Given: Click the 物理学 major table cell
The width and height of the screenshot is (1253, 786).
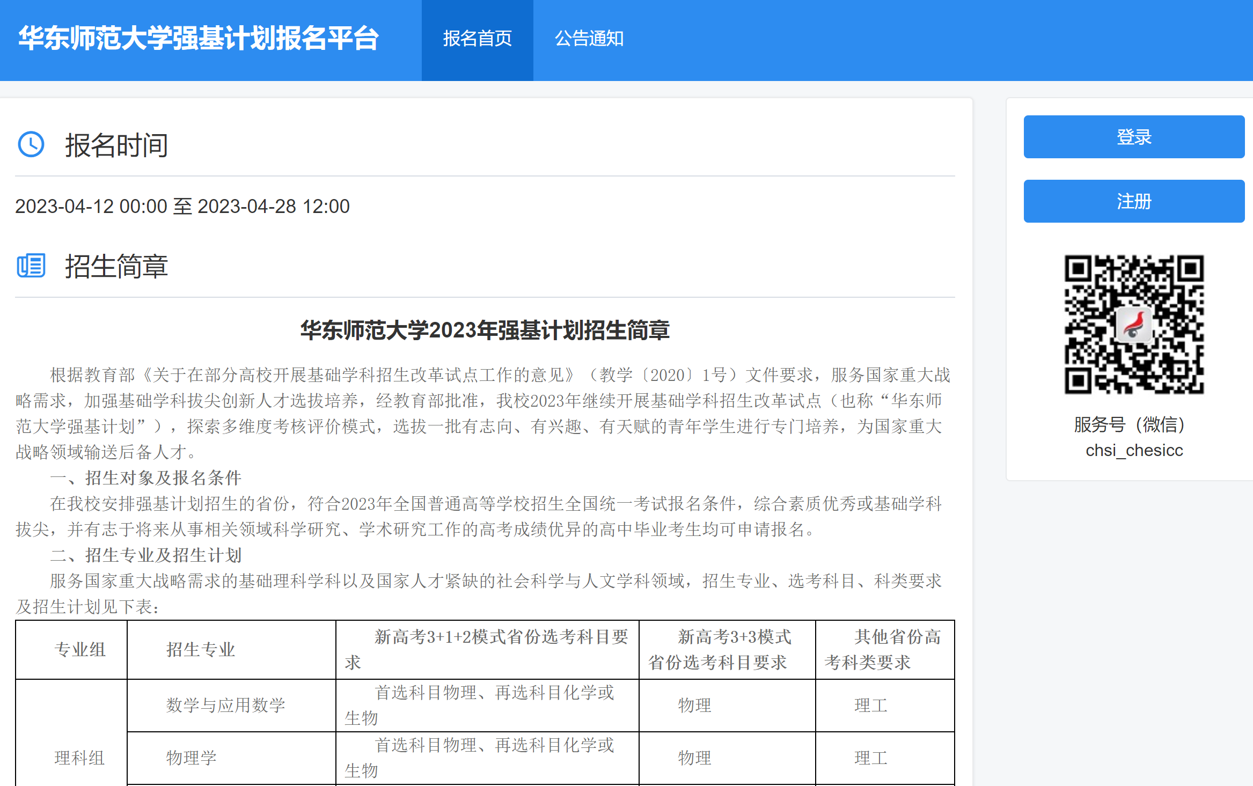Looking at the screenshot, I should 191,758.
